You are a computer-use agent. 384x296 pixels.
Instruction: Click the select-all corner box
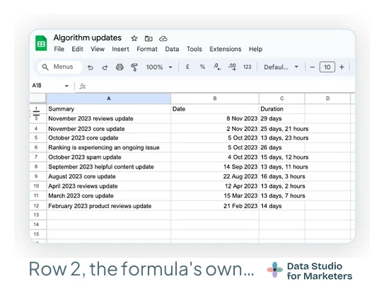click(37, 98)
